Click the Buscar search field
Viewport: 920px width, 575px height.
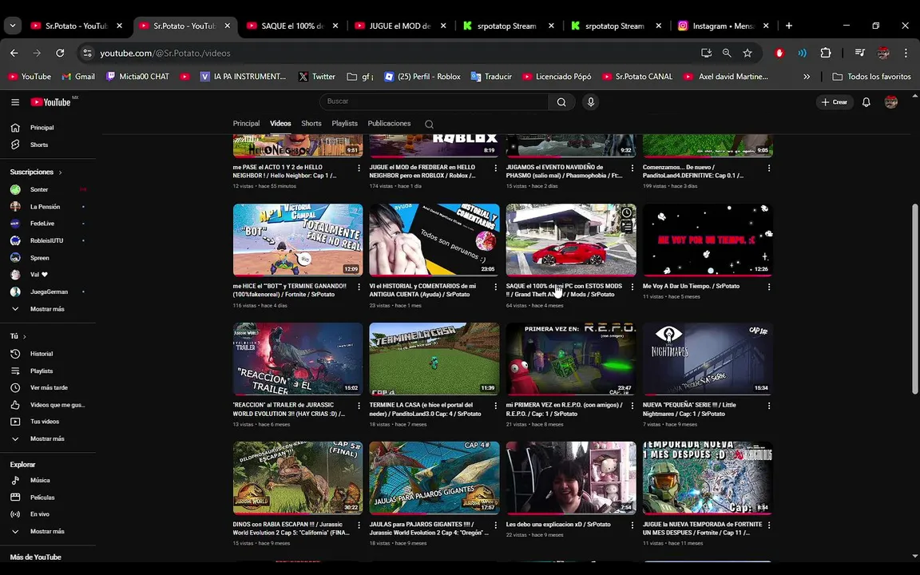point(434,101)
